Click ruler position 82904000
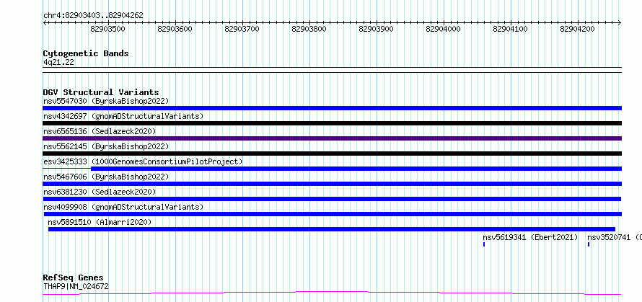This screenshot has width=642, height=302. [444, 29]
